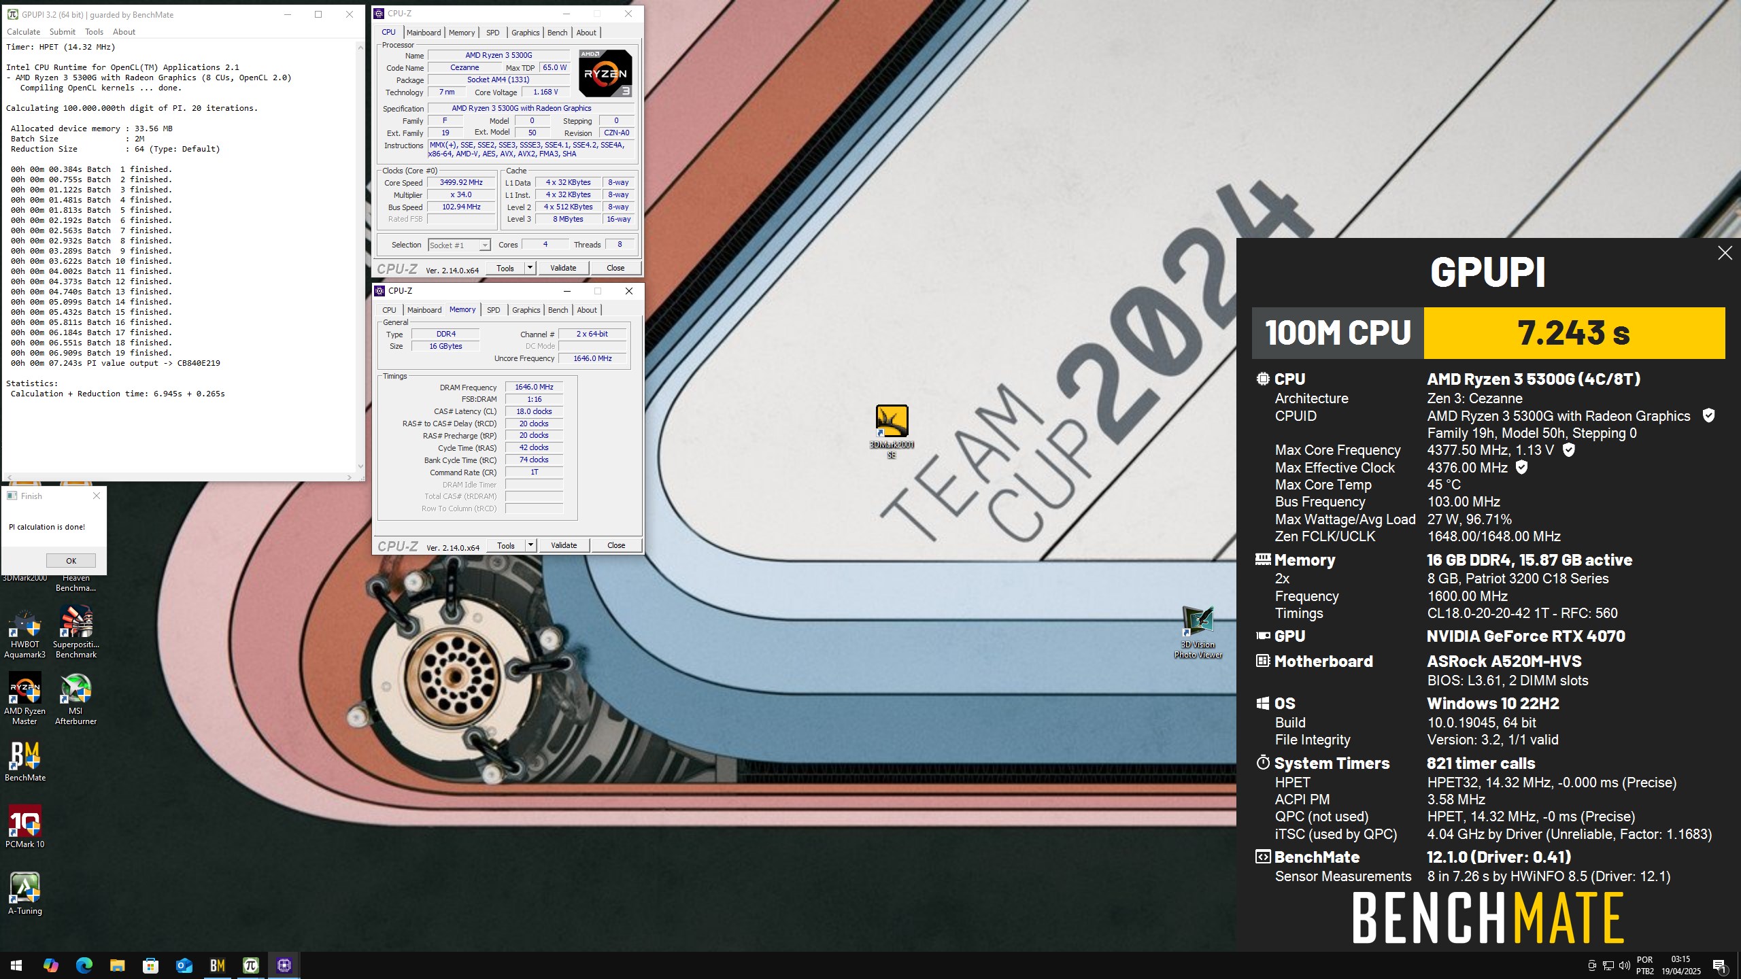
Task: Click GPUPI horizontal scrollbar right arrow
Action: click(350, 477)
